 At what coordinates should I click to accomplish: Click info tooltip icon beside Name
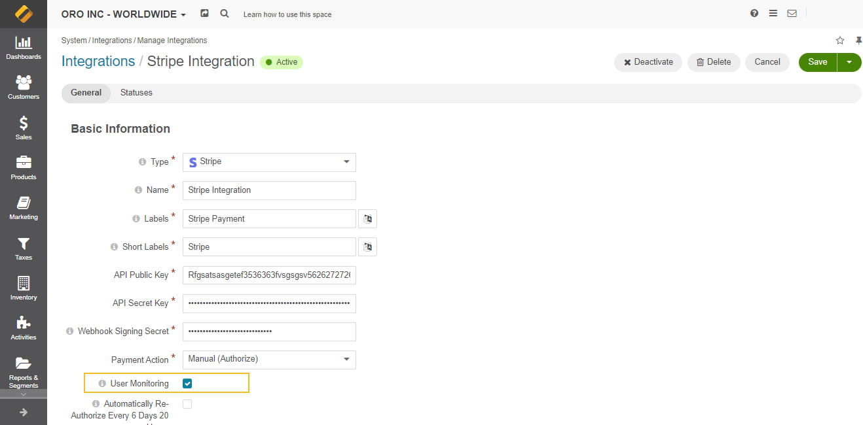(138, 190)
